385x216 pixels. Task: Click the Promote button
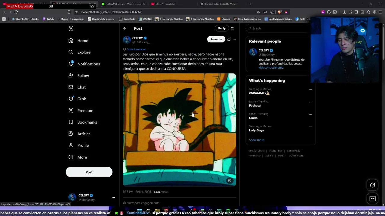coord(216,39)
